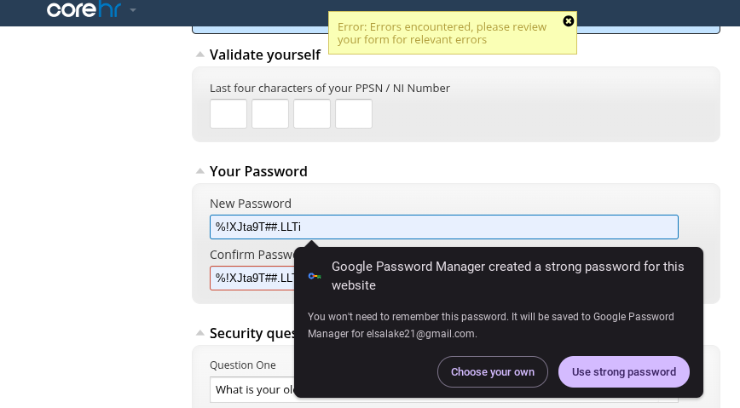740x408 pixels.
Task: Click fourth PPSN character box
Action: point(354,113)
